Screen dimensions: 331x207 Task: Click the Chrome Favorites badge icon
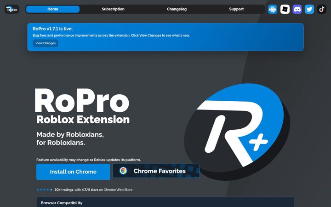tap(123, 171)
